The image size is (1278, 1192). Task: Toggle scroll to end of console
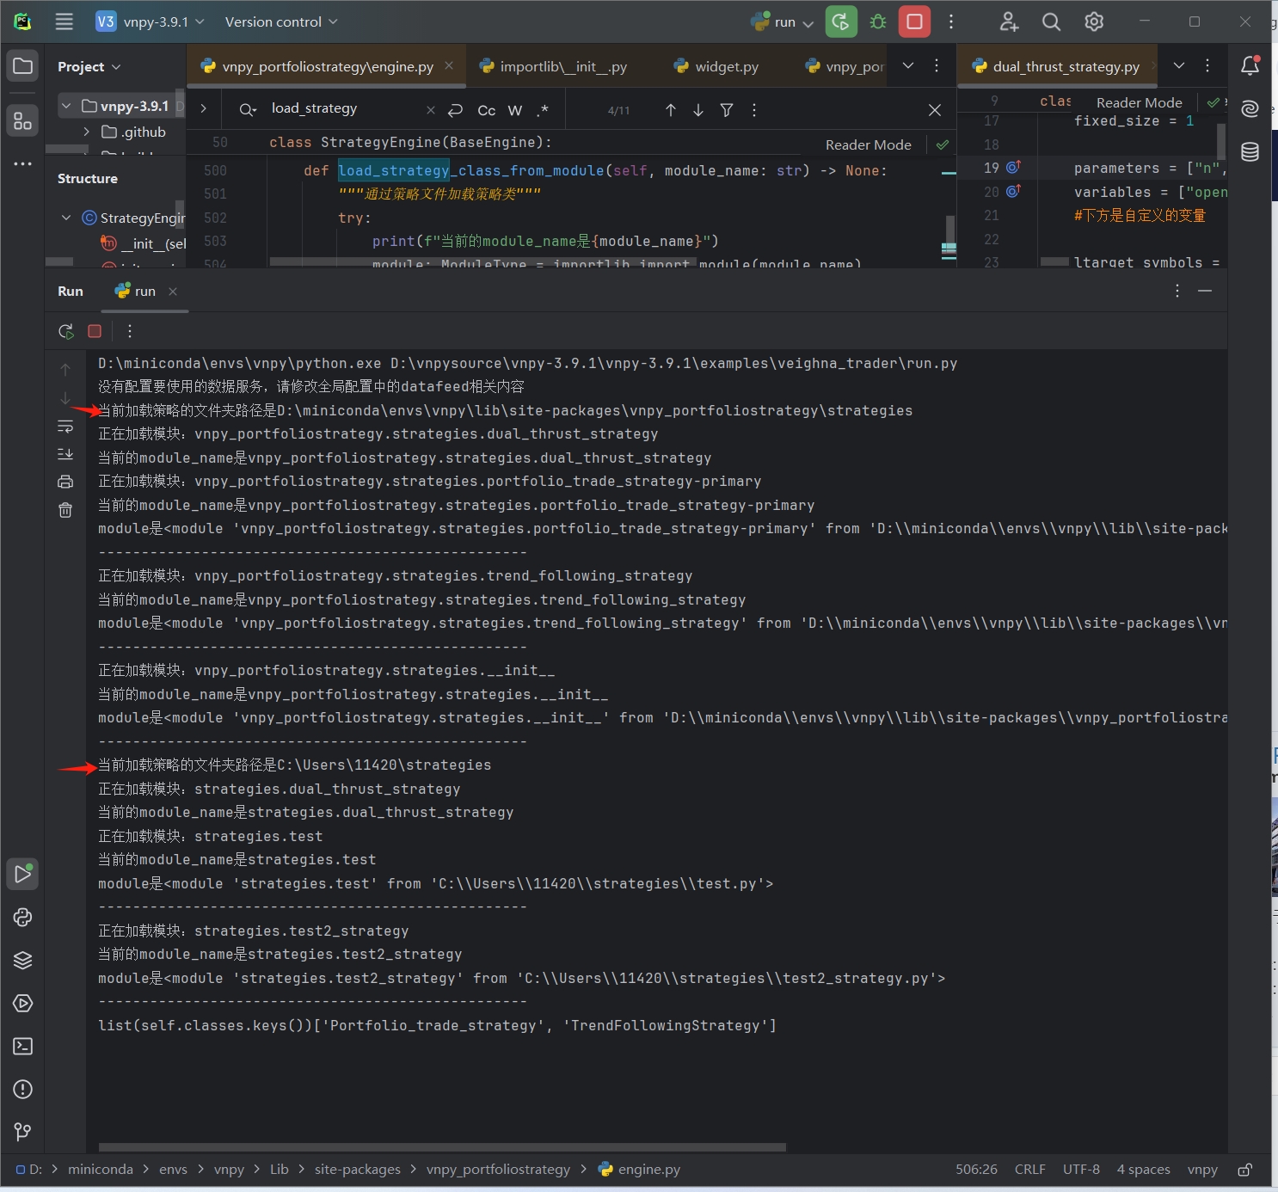[x=65, y=454]
